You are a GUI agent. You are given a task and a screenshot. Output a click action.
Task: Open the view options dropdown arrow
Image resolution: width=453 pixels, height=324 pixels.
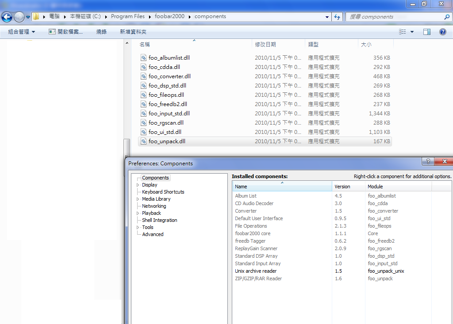[x=412, y=32]
